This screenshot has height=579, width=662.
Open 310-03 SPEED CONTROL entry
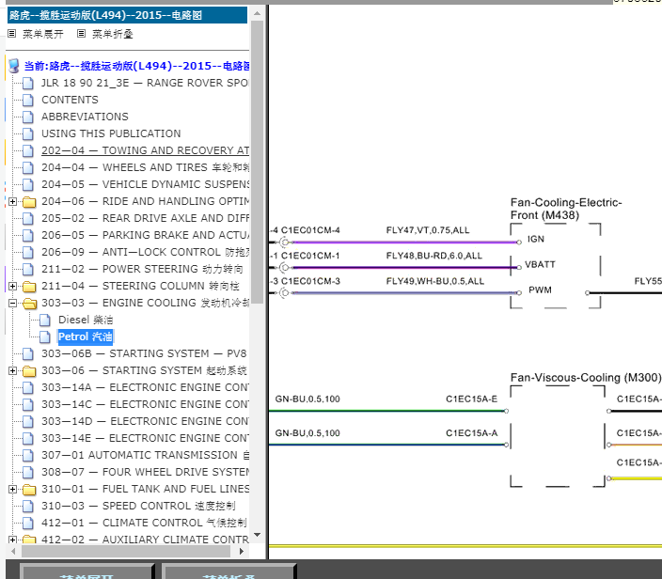coord(138,506)
